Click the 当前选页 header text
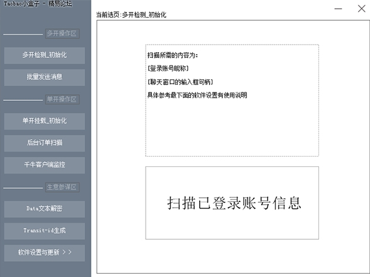The image size is (370, 277). point(131,15)
